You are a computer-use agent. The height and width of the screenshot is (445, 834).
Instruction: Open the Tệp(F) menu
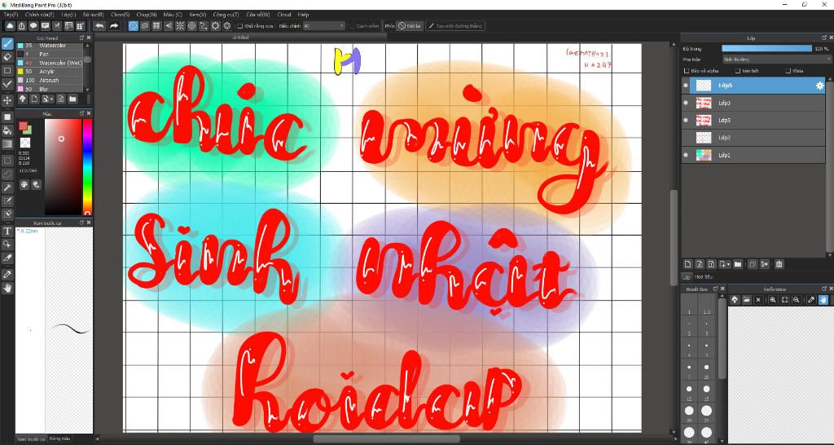point(11,15)
